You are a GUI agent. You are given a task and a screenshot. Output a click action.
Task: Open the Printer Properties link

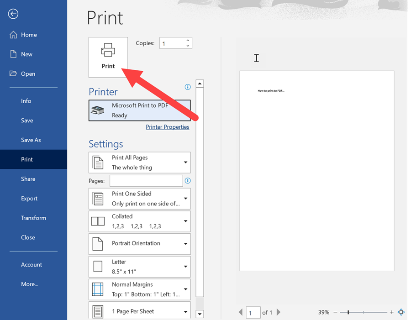pyautogui.click(x=168, y=127)
